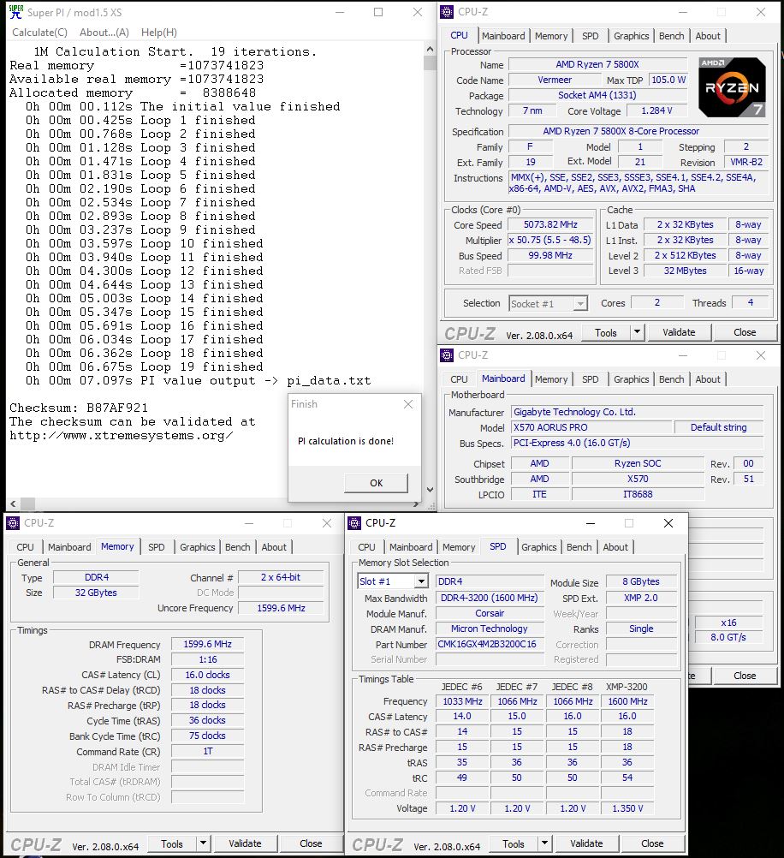Open Graphics tab in the top CPU-Z window
784x858 pixels.
tap(631, 36)
